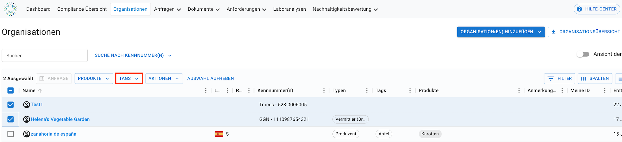Click the Produzent type chip

346,134
